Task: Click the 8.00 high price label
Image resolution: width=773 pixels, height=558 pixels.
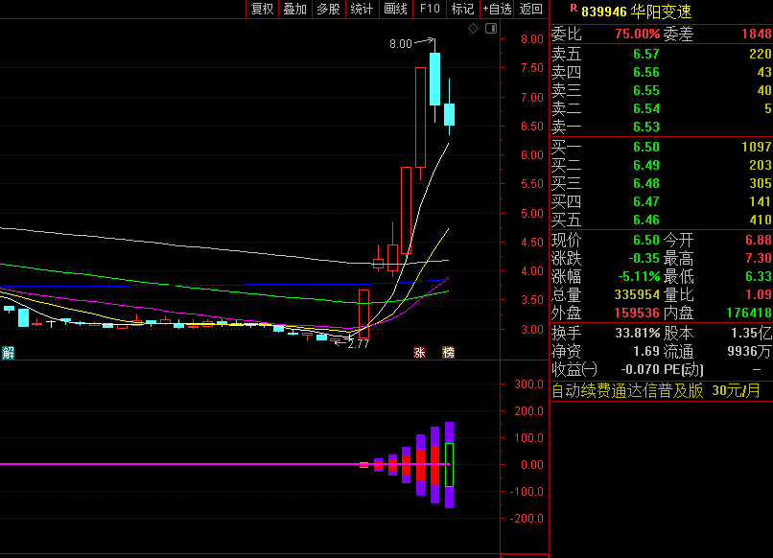Action: click(x=400, y=44)
